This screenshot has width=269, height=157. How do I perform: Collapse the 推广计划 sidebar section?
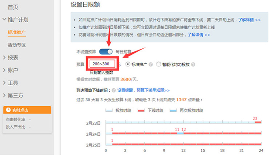[4, 19]
